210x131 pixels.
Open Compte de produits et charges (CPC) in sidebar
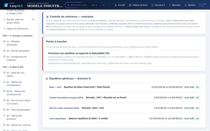[19, 12]
